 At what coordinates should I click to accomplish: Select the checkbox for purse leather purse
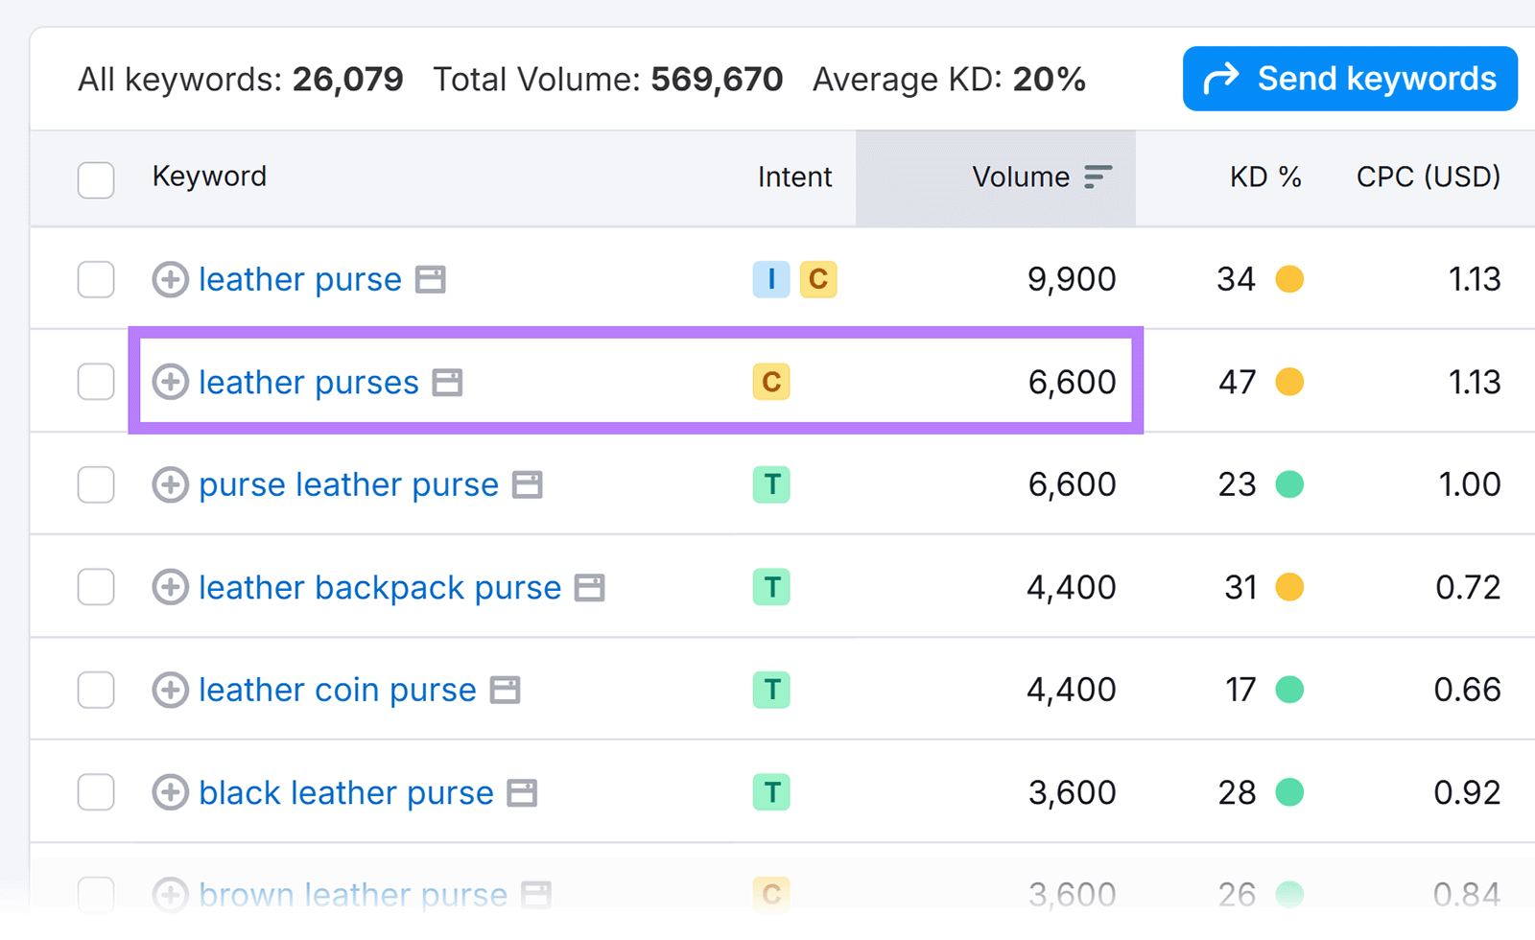96,484
